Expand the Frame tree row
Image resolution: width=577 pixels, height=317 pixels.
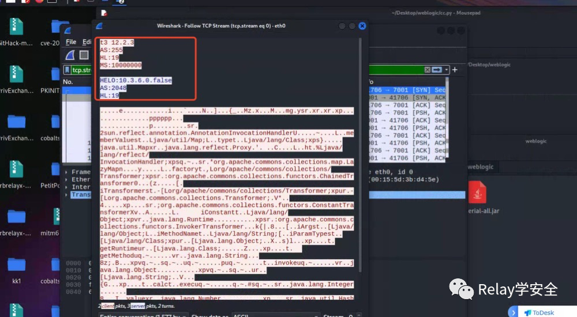click(66, 172)
